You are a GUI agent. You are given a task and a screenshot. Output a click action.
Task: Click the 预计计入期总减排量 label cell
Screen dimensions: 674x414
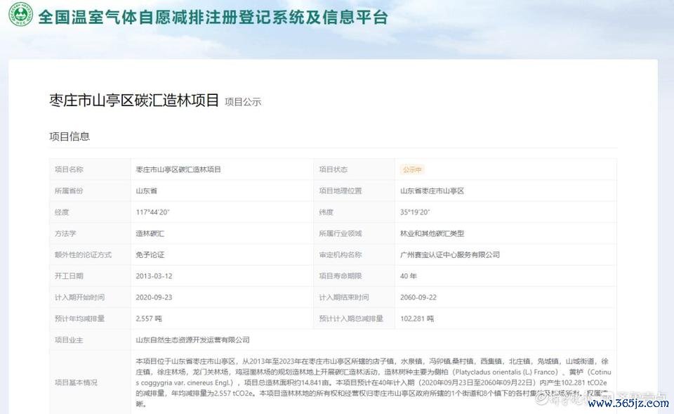point(354,318)
